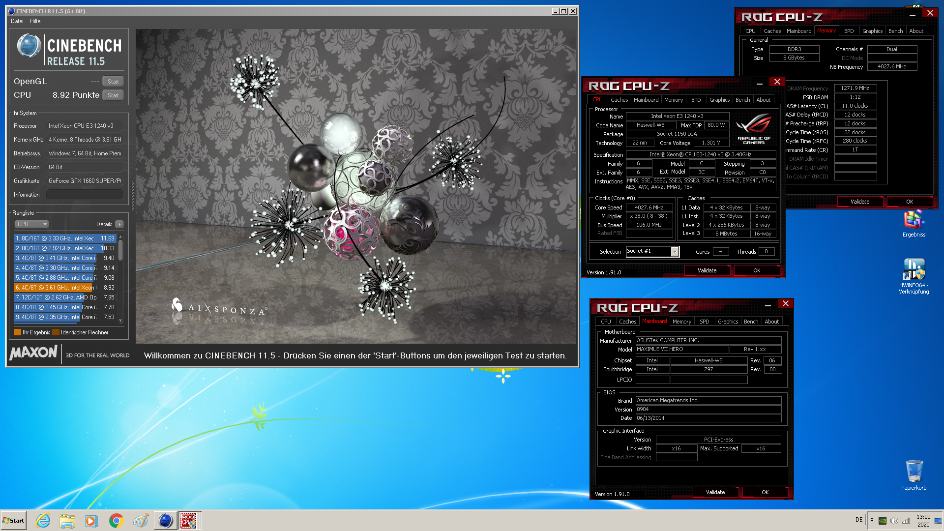Image resolution: width=944 pixels, height=531 pixels.
Task: Open About tab in CPU-Z Memory window
Action: [916, 31]
